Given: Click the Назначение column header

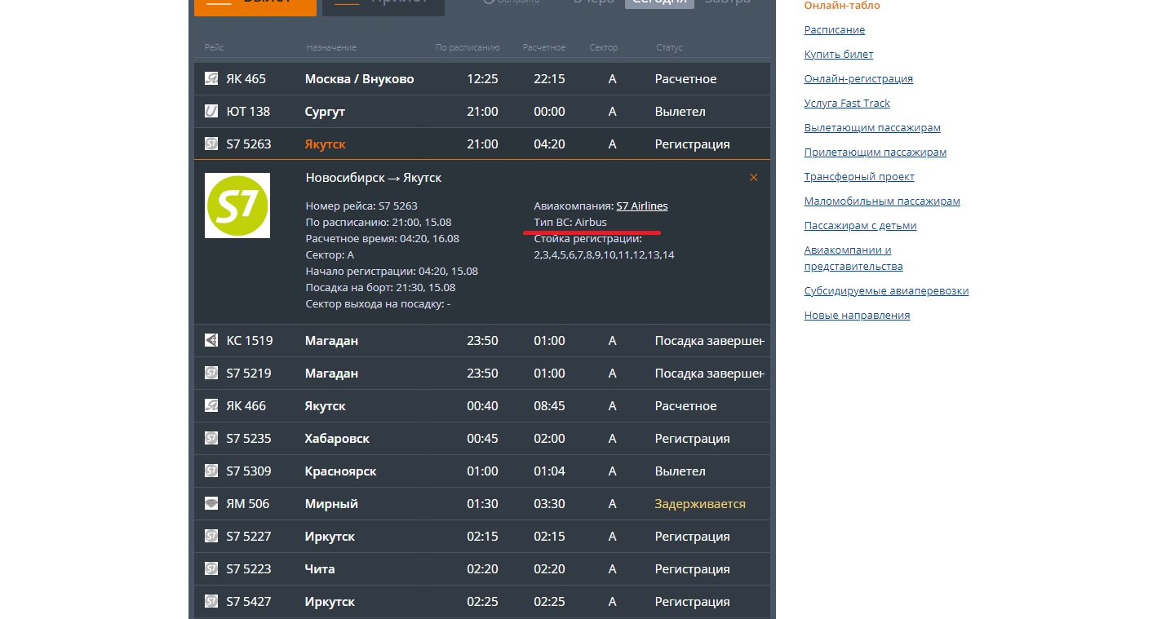Looking at the screenshot, I should [x=331, y=48].
